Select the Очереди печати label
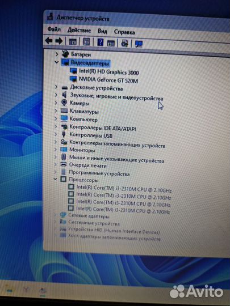Image resolution: width=230 pixels, height=306 pixels. click(88, 165)
